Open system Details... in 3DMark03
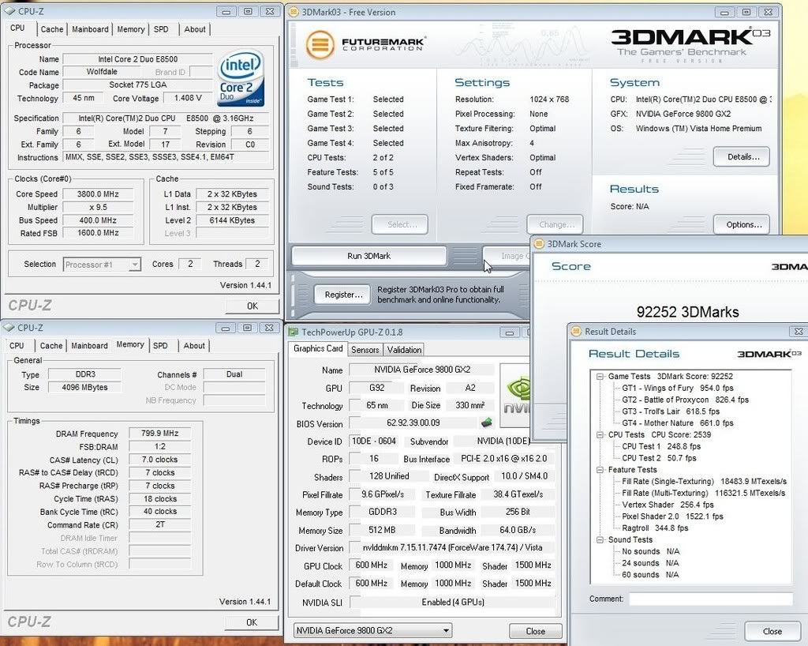Screen dimensions: 808x646 (x=741, y=157)
